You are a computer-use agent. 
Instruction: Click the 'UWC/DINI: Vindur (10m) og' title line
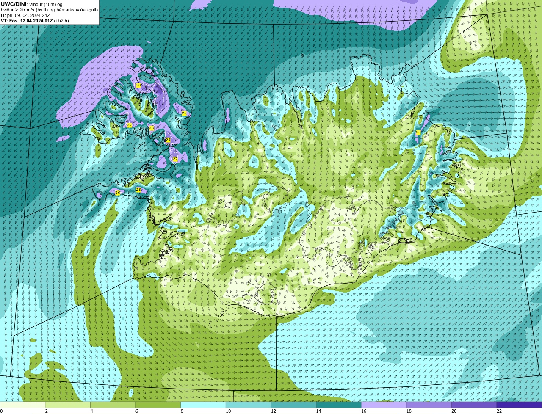(x=31, y=4)
